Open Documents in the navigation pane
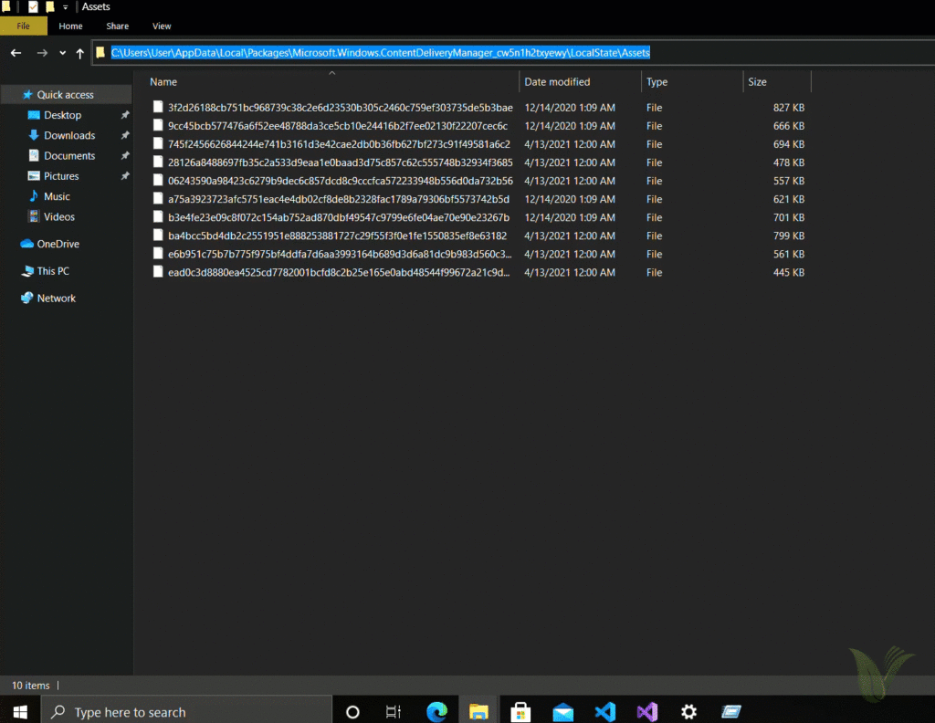Screen dimensions: 935x723 coord(69,155)
